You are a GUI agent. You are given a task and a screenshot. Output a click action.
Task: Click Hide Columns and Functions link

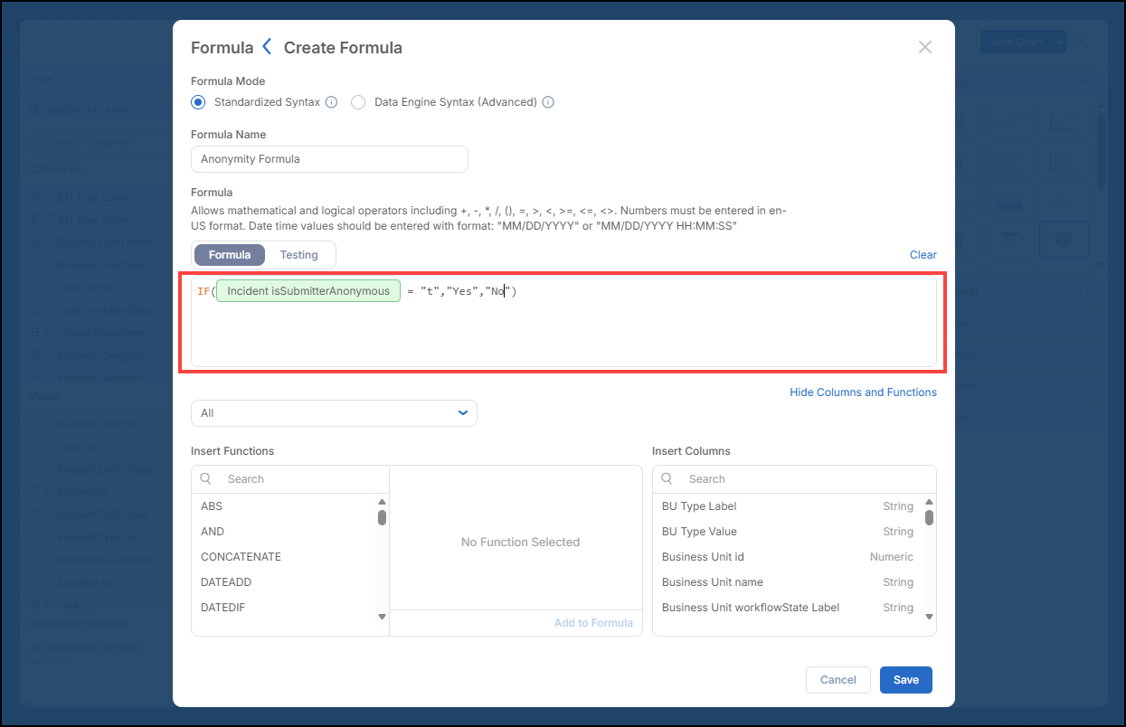tap(863, 392)
